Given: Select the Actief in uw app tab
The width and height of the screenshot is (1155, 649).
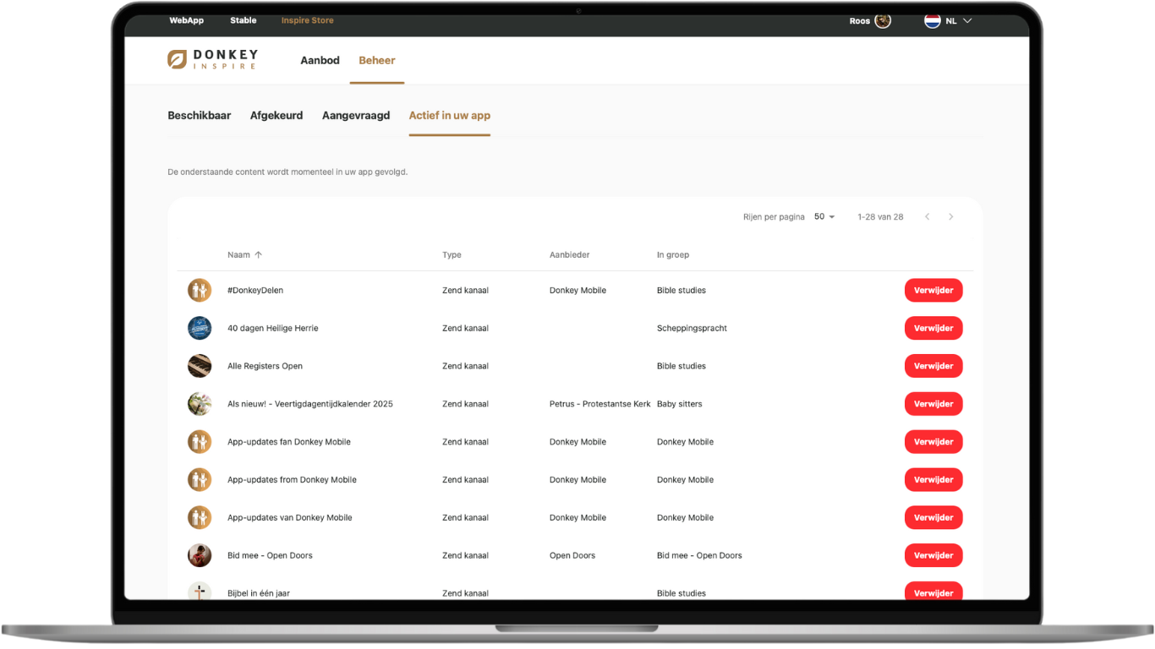Looking at the screenshot, I should [x=450, y=116].
